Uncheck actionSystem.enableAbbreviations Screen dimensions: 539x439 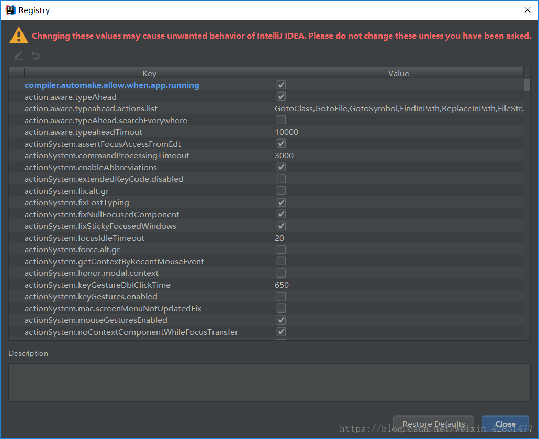(281, 167)
